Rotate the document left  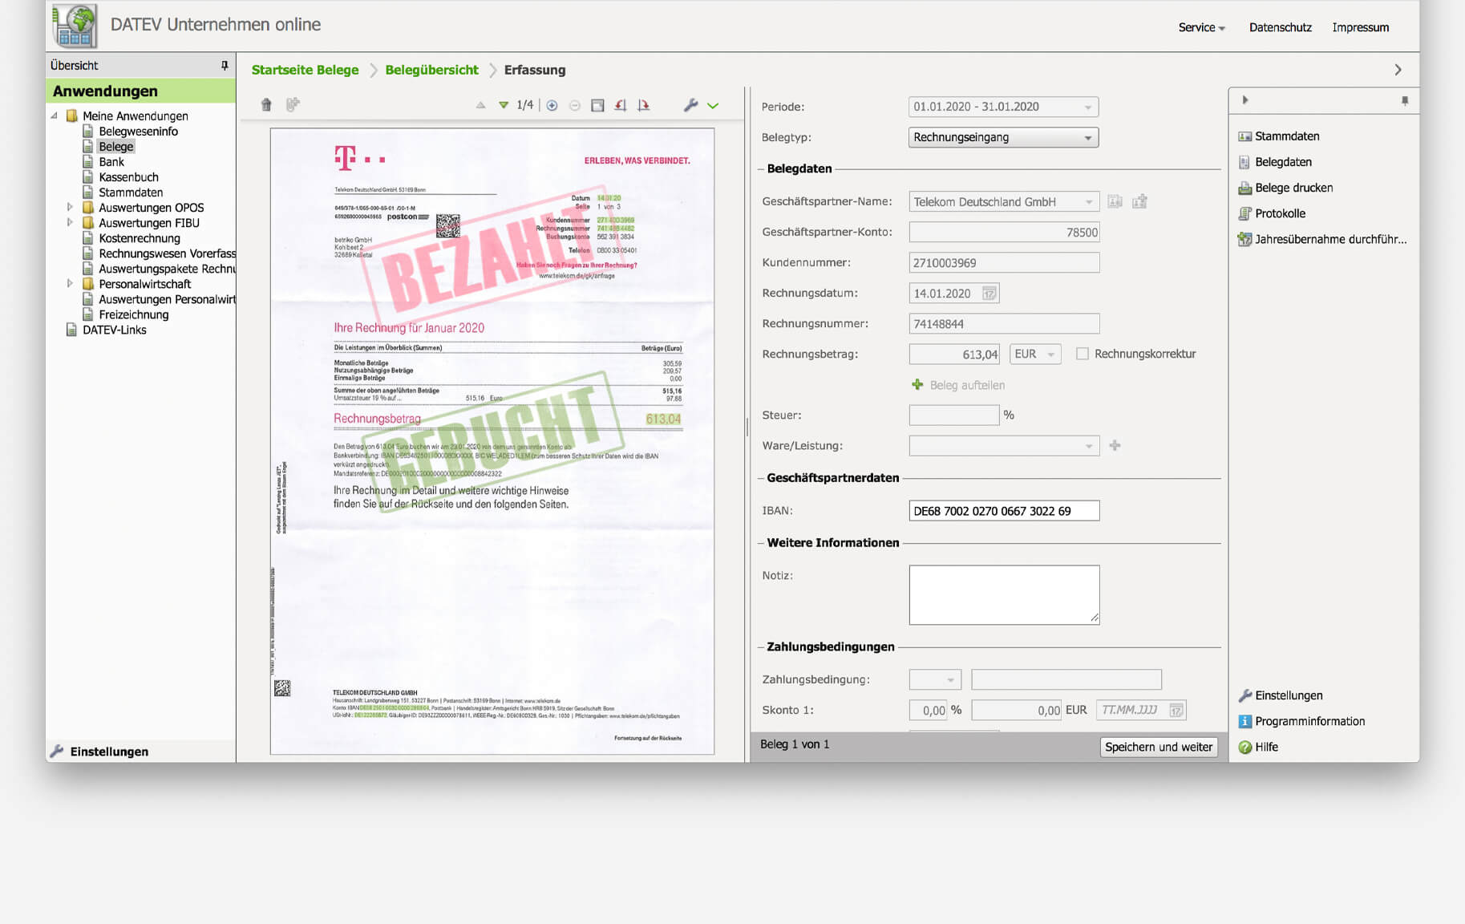coord(620,105)
